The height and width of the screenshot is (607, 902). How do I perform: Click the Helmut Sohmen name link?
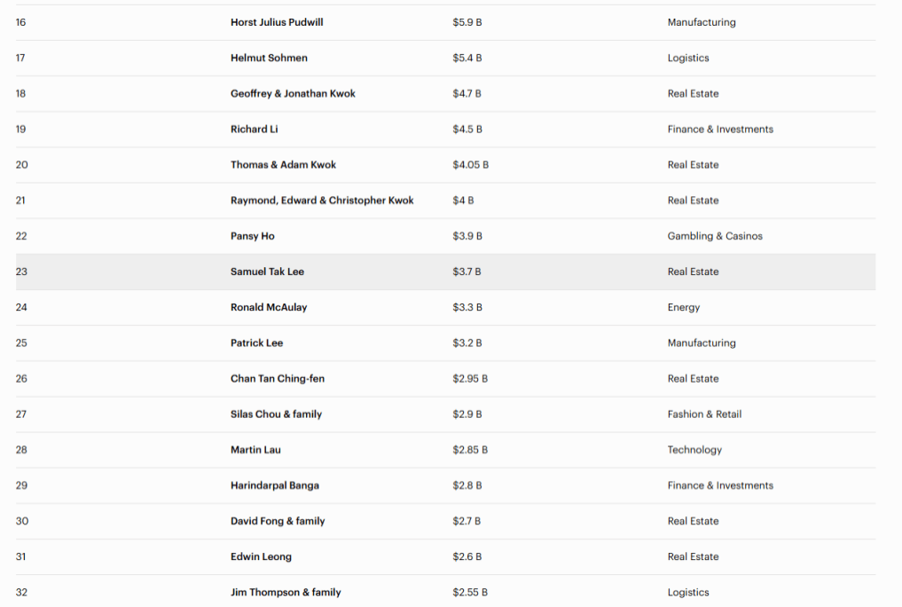click(x=269, y=58)
